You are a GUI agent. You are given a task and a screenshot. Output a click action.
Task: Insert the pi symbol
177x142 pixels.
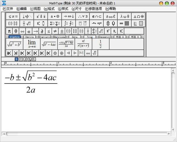[x=9, y=31]
